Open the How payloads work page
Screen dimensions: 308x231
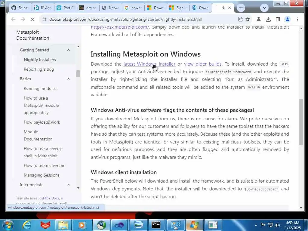coord(42,122)
